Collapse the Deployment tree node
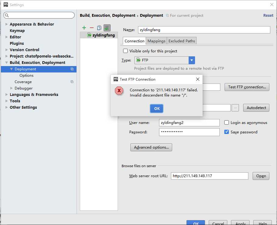The image size is (277, 225). pyautogui.click(x=12, y=69)
